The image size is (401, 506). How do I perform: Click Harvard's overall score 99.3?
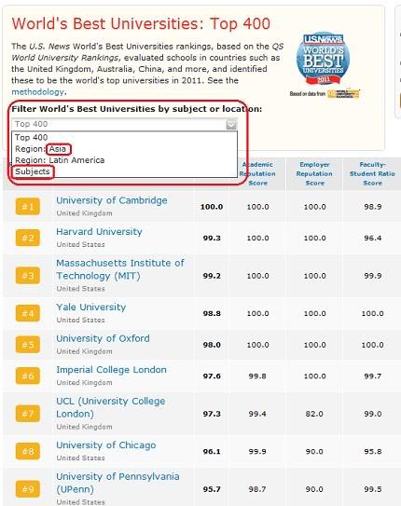[x=212, y=239]
